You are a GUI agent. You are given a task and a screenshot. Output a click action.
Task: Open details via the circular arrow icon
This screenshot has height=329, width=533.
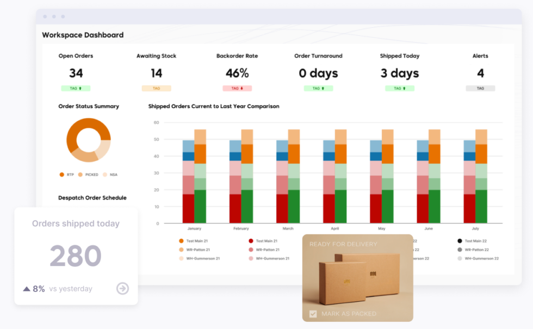(x=122, y=289)
